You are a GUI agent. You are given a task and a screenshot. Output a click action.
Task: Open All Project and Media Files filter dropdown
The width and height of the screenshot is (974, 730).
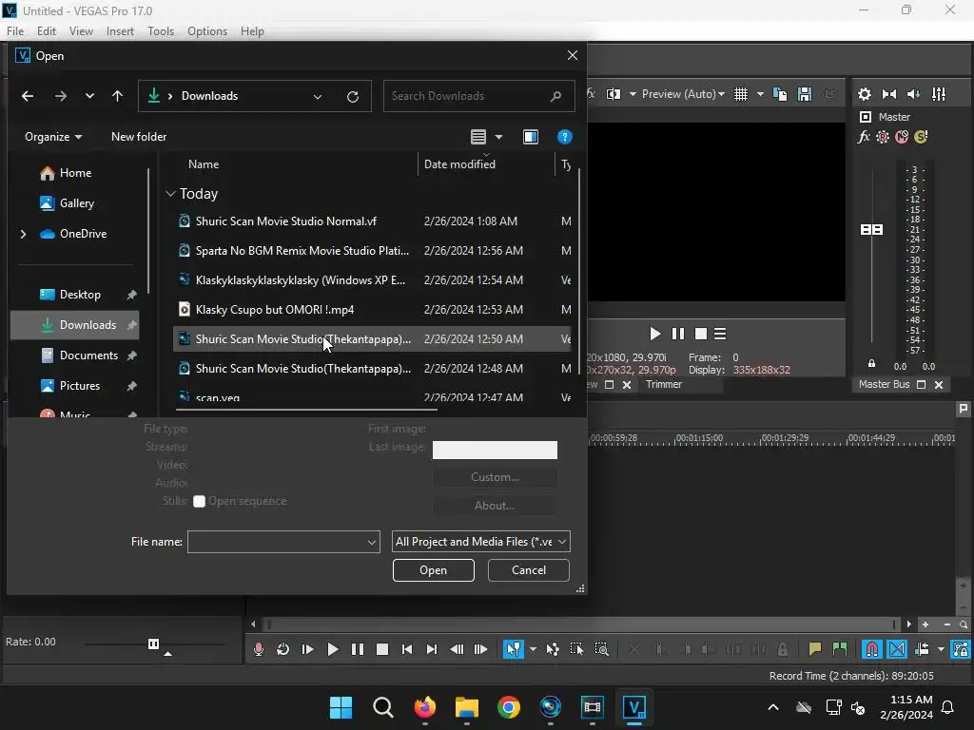[480, 542]
